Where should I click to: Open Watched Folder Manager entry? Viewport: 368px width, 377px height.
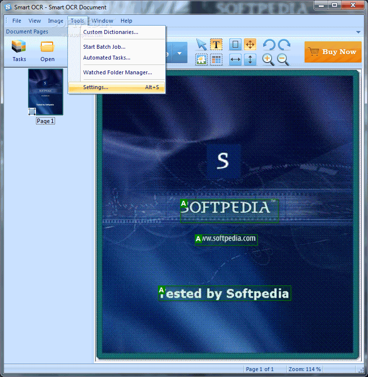pyautogui.click(x=117, y=72)
